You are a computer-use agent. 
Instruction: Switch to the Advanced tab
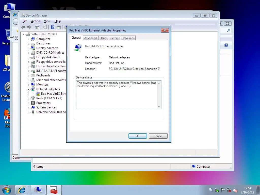click(x=90, y=38)
